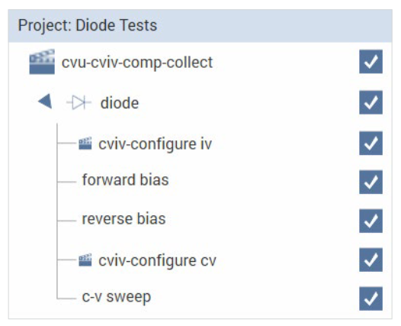Select the forward bias test
Viewport: 401px width, 326px height.
pos(125,179)
